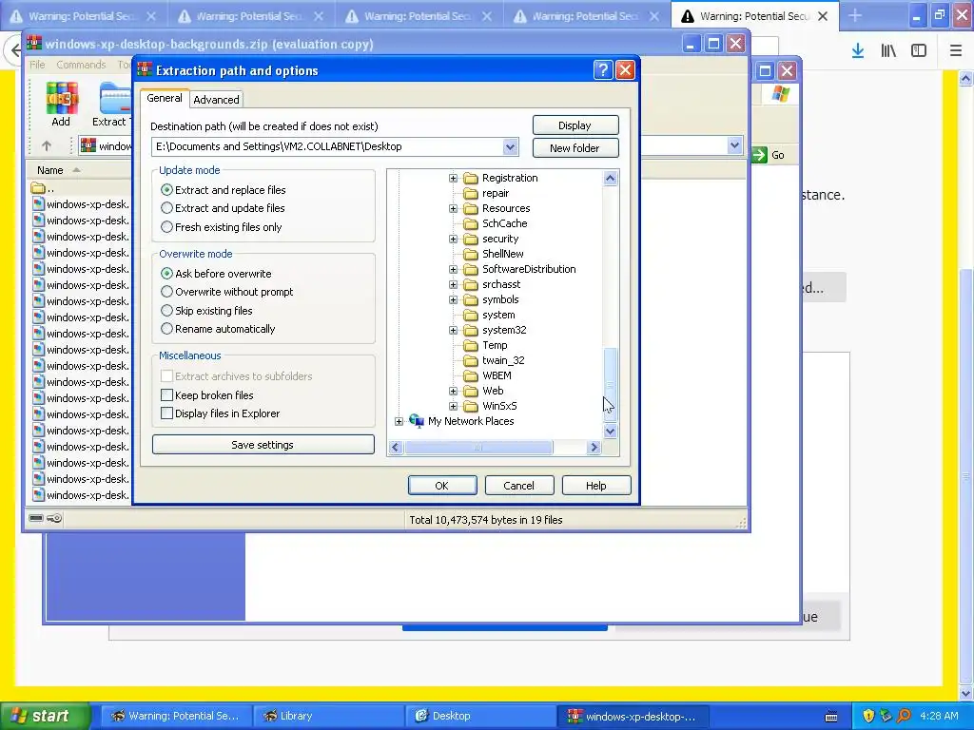Click the drive icon in WinRAR status bar
The width and height of the screenshot is (974, 730).
(x=36, y=518)
